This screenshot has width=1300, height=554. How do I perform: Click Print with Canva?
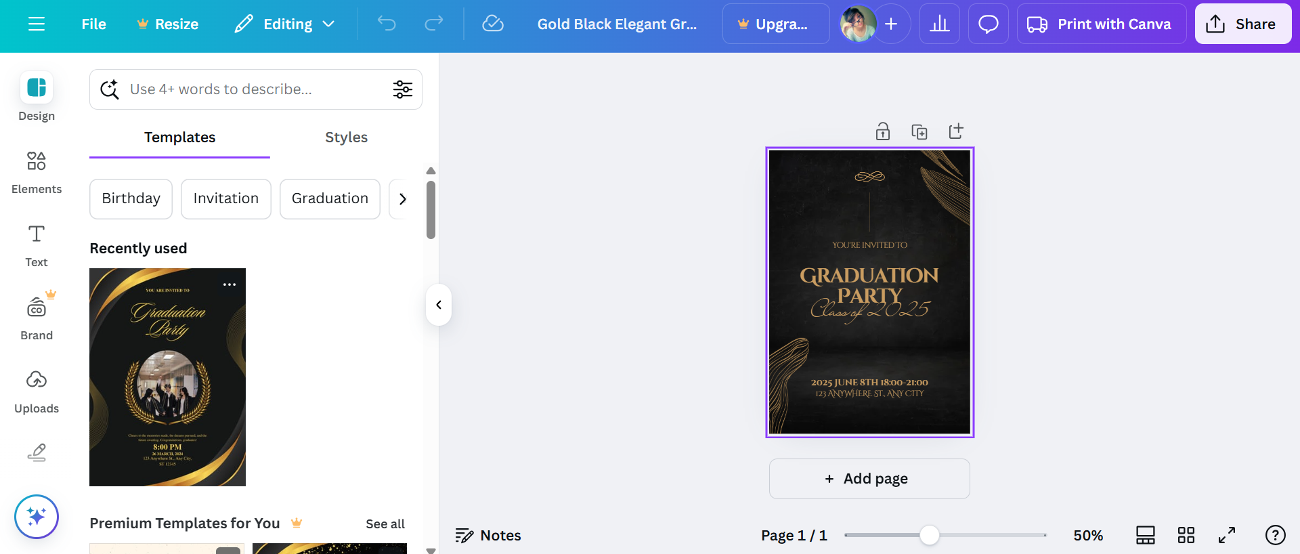[1102, 24]
